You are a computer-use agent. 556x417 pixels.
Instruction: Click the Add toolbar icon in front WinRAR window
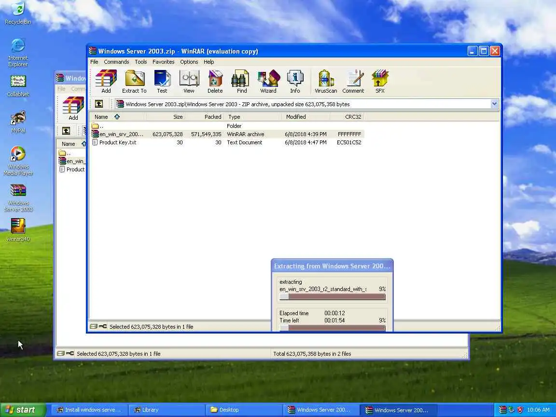[x=106, y=81]
